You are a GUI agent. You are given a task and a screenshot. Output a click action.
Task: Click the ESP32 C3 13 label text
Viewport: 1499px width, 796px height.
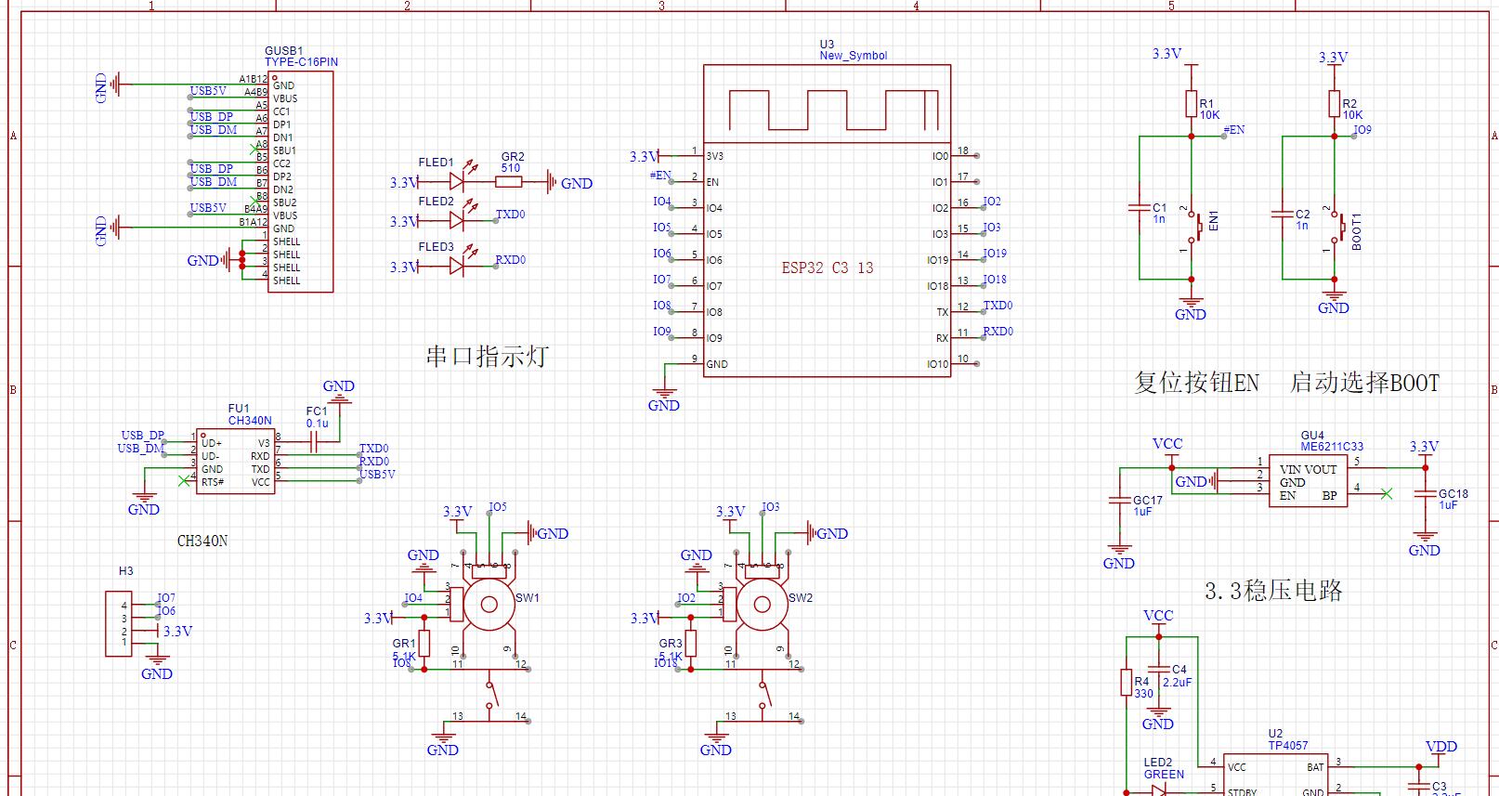tap(828, 268)
